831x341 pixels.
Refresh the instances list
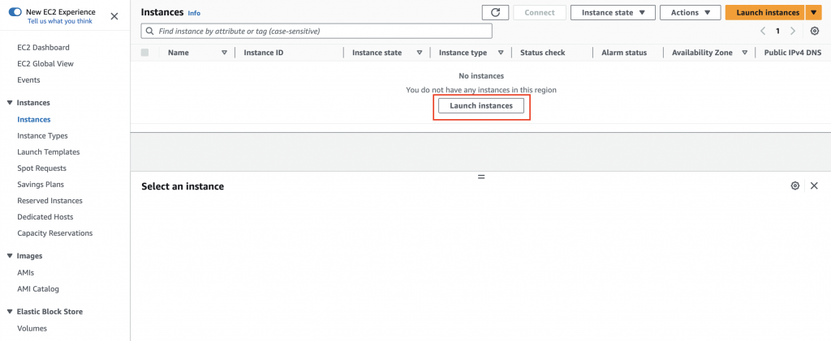[x=495, y=13]
